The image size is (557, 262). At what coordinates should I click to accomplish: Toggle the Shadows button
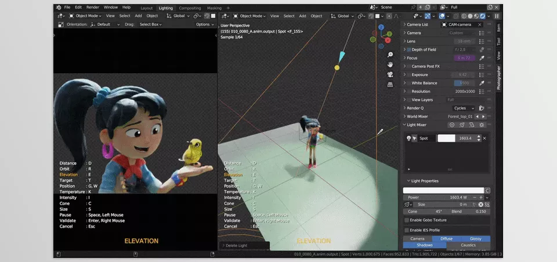tap(425, 245)
